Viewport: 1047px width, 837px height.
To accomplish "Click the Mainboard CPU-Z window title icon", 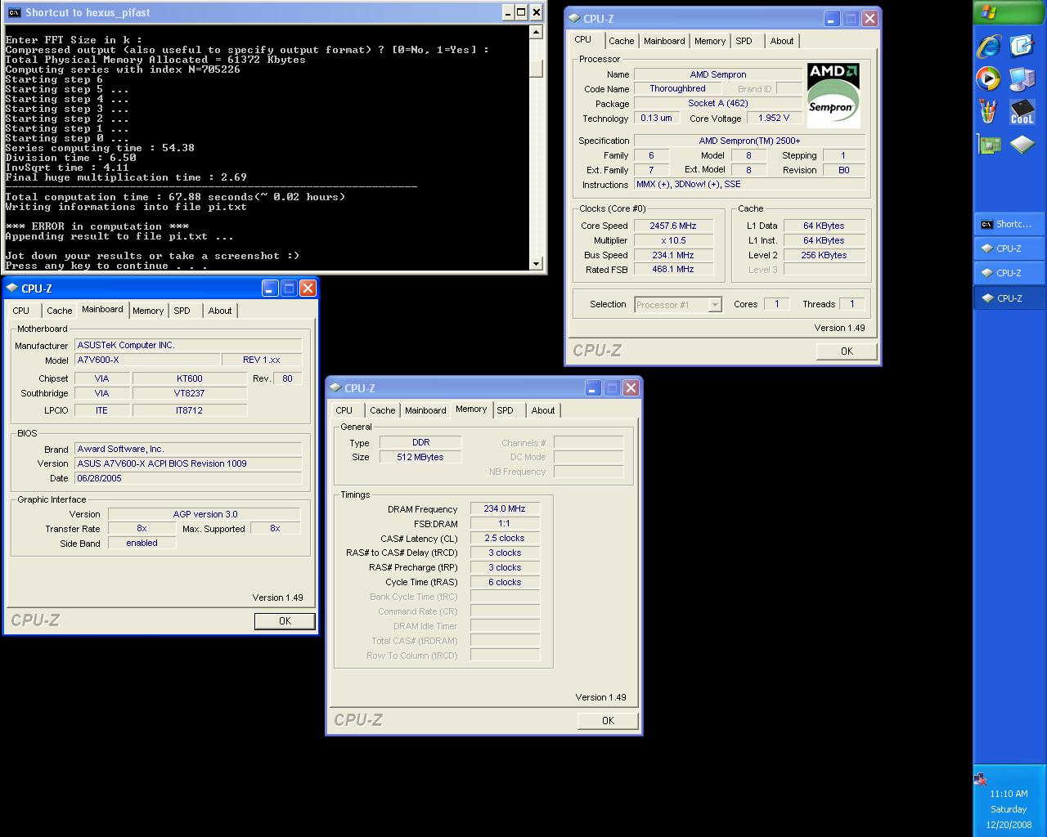I will tap(12, 288).
